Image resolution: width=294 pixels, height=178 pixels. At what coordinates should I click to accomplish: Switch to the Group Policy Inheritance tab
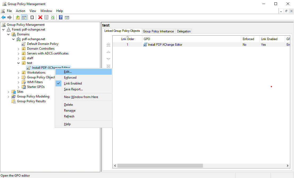coord(158,31)
